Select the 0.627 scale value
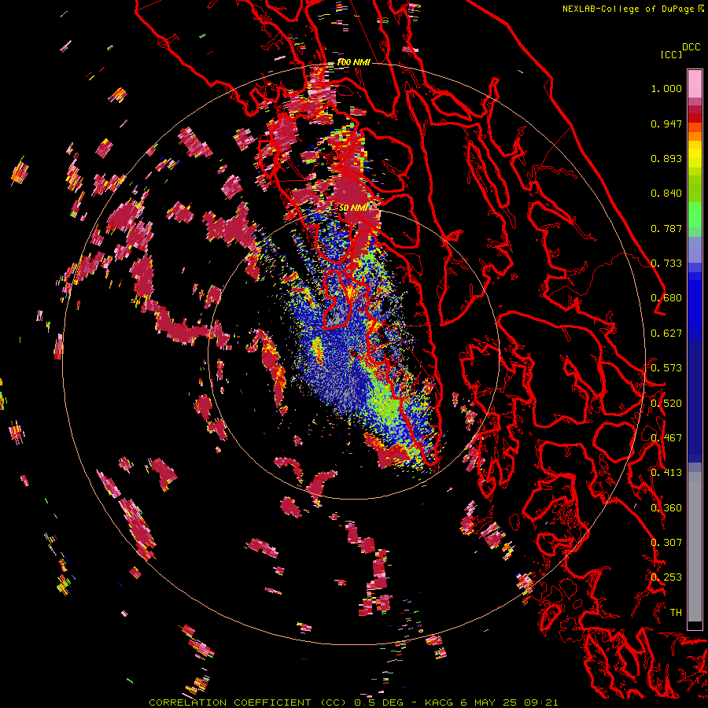Image resolution: width=708 pixels, height=708 pixels. tap(666, 334)
